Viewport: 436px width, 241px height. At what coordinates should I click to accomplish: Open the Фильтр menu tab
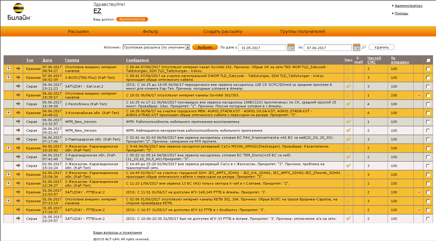click(150, 31)
